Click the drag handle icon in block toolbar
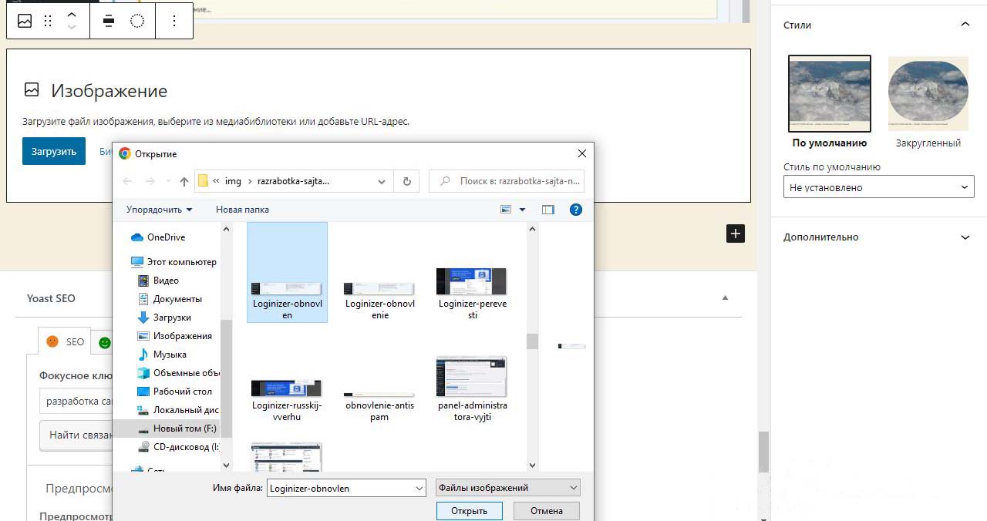The image size is (987, 521). 48,22
